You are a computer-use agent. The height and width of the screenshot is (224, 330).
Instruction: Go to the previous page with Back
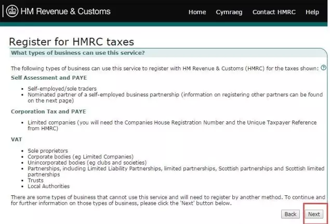(x=291, y=214)
